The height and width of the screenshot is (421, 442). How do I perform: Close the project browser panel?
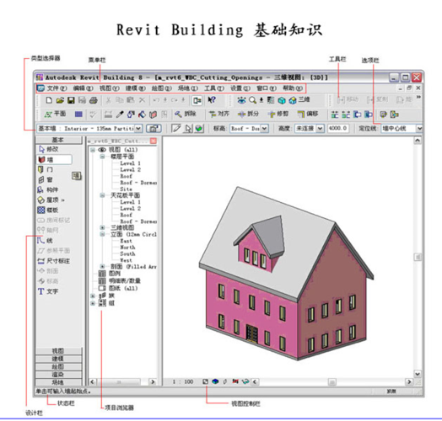(154, 141)
